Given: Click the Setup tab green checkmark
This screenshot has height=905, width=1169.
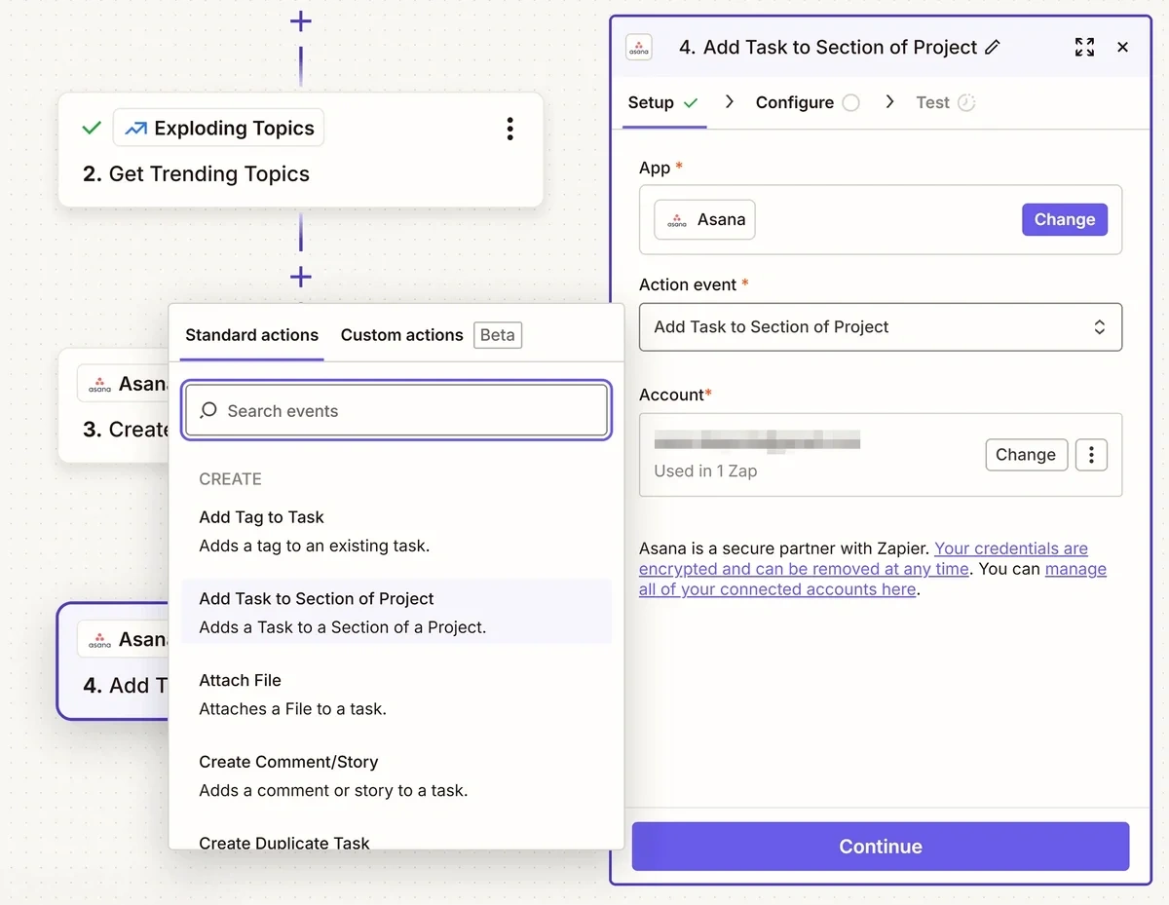Looking at the screenshot, I should click(x=691, y=102).
